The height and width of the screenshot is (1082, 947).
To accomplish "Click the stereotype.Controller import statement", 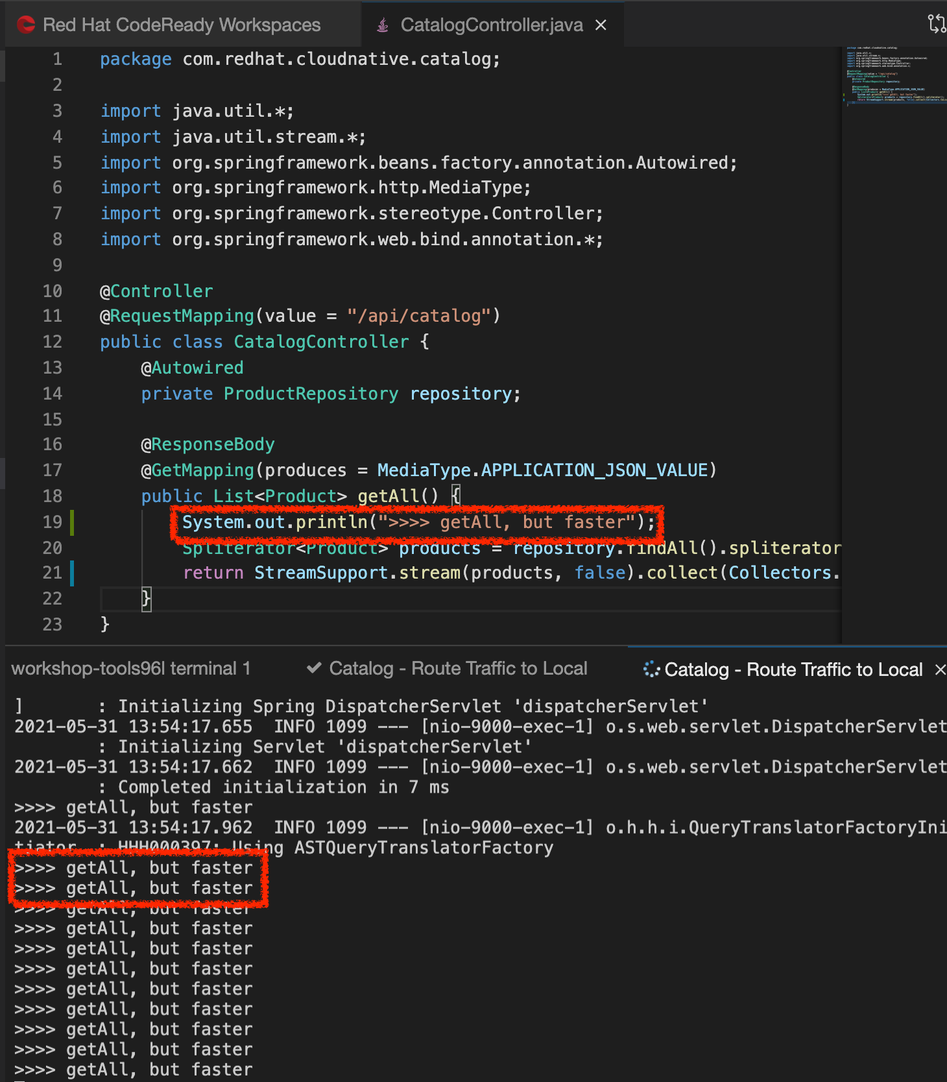I will click(x=352, y=213).
